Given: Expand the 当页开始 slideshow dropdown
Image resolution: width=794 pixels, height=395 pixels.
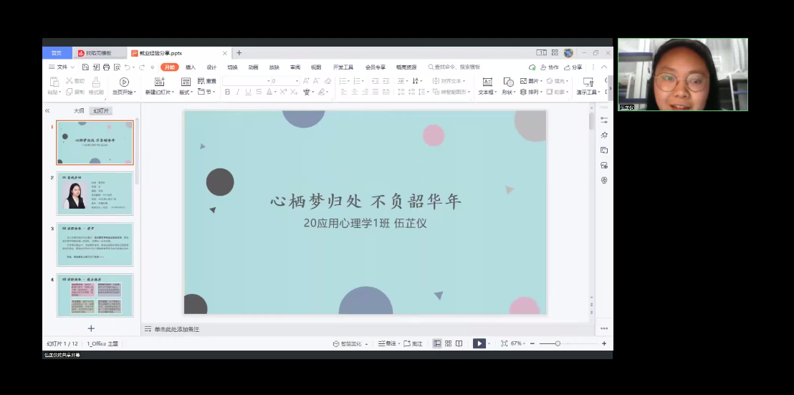Looking at the screenshot, I should [123, 92].
